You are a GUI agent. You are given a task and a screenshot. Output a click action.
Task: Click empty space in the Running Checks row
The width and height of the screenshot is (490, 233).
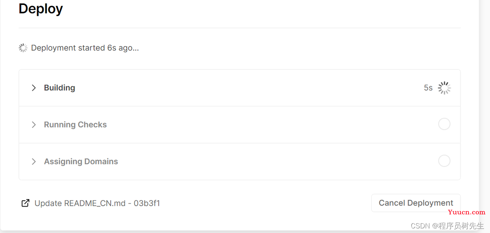[x=268, y=125]
